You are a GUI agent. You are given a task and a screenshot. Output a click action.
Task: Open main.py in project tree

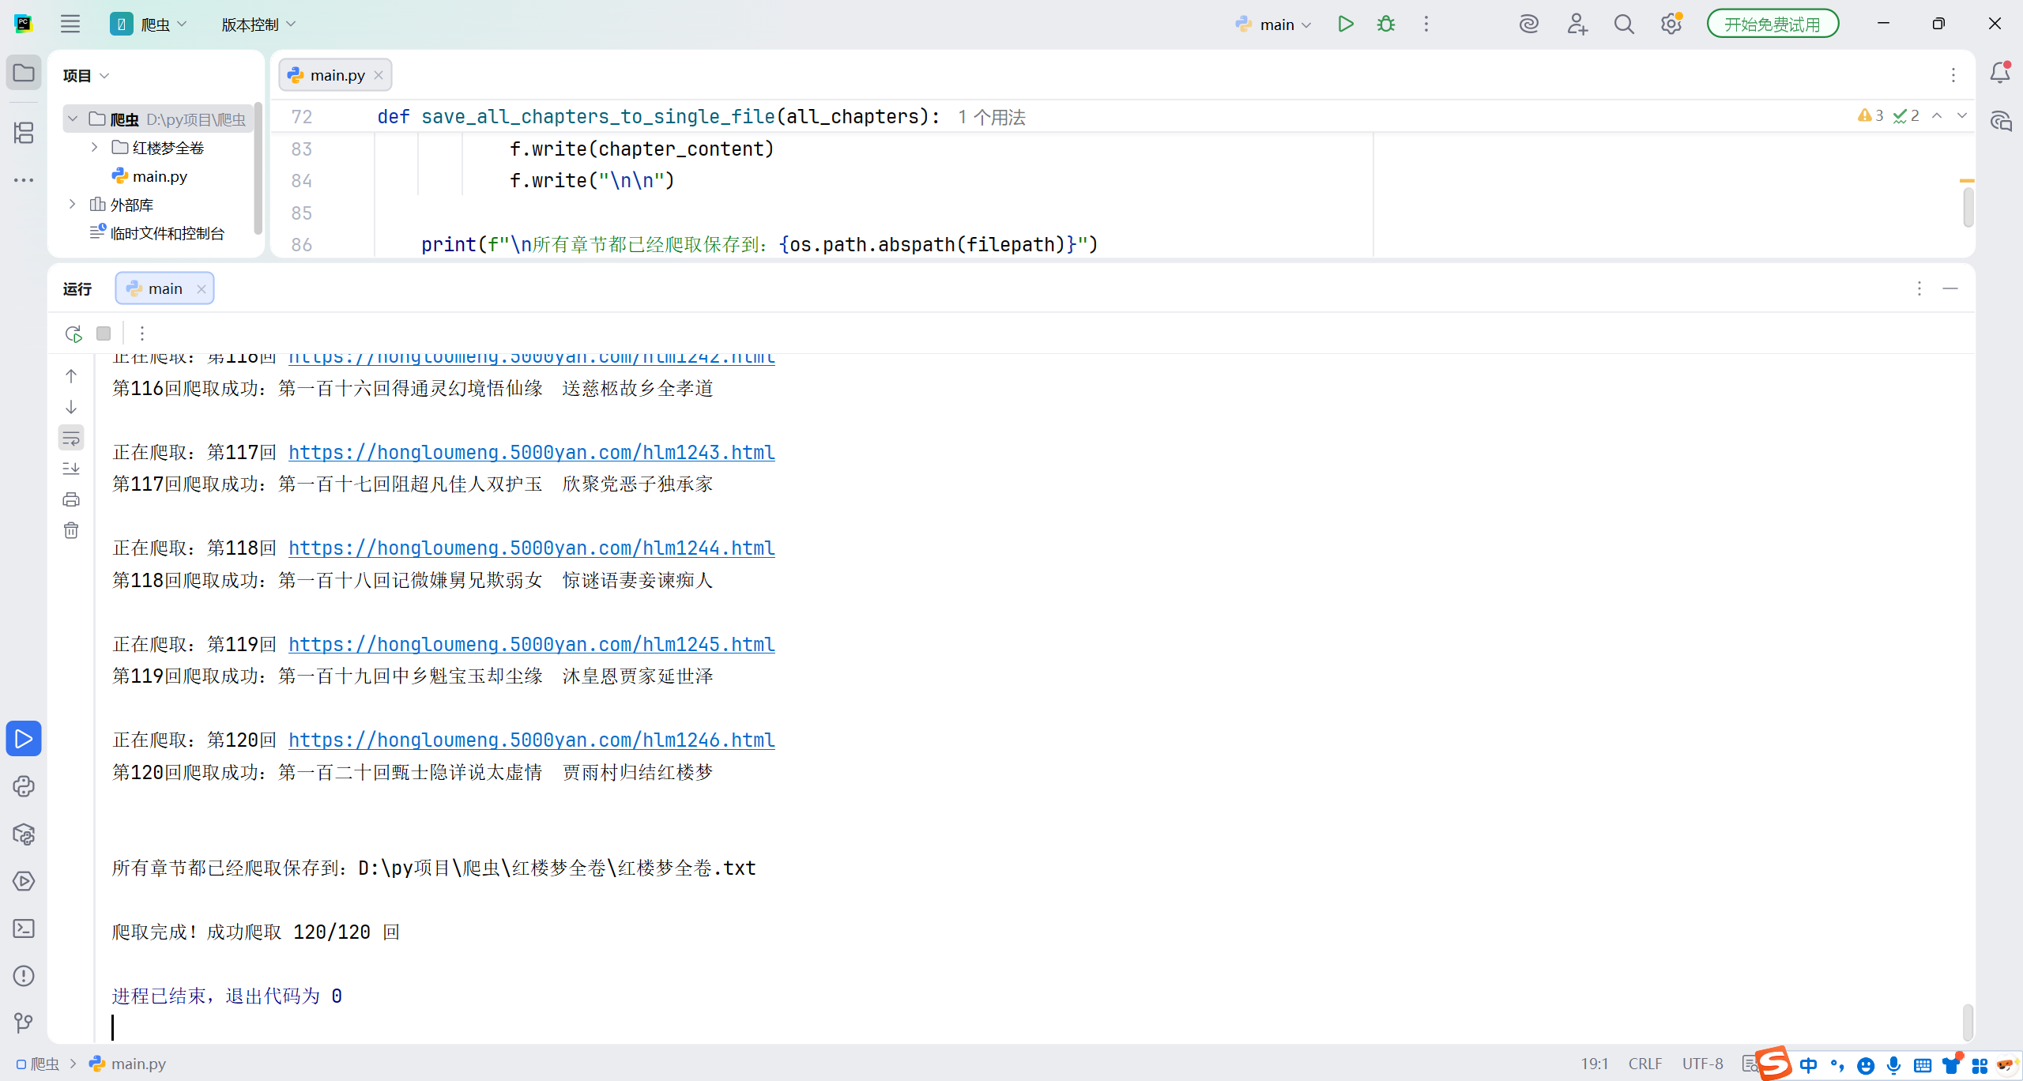(160, 176)
